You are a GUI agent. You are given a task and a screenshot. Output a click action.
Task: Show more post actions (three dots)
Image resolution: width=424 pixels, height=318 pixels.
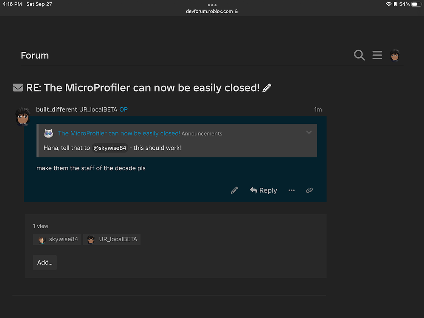pos(292,190)
